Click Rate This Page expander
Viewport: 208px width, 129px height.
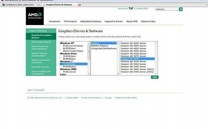click(x=43, y=90)
